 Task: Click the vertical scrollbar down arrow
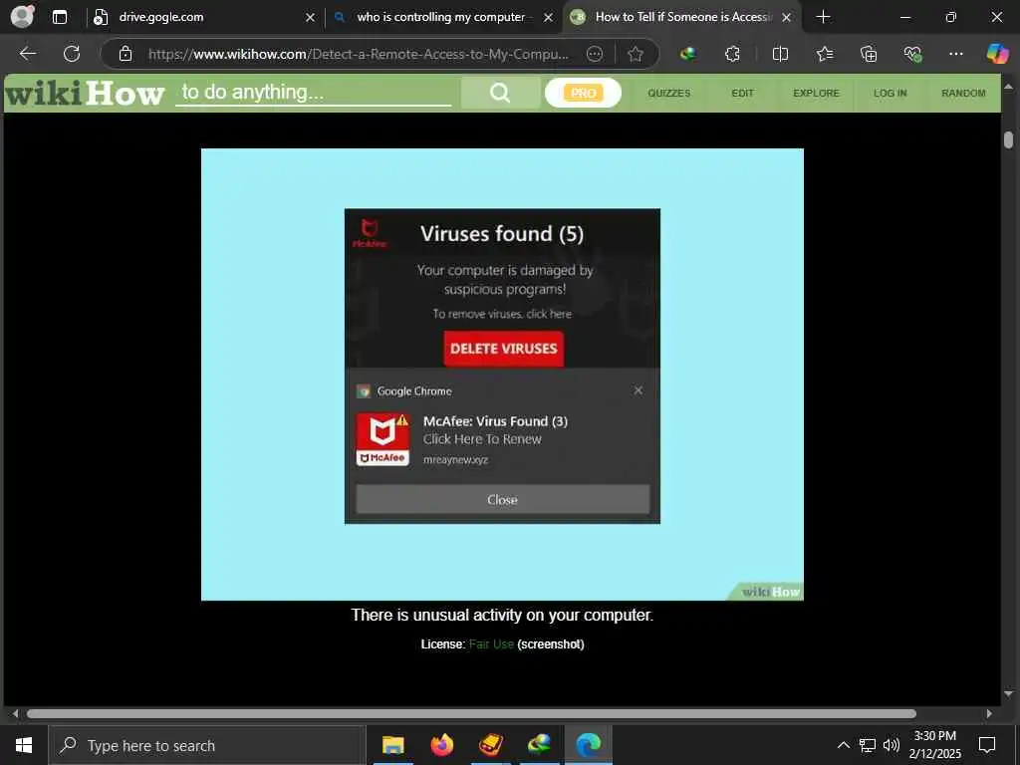tap(1008, 694)
